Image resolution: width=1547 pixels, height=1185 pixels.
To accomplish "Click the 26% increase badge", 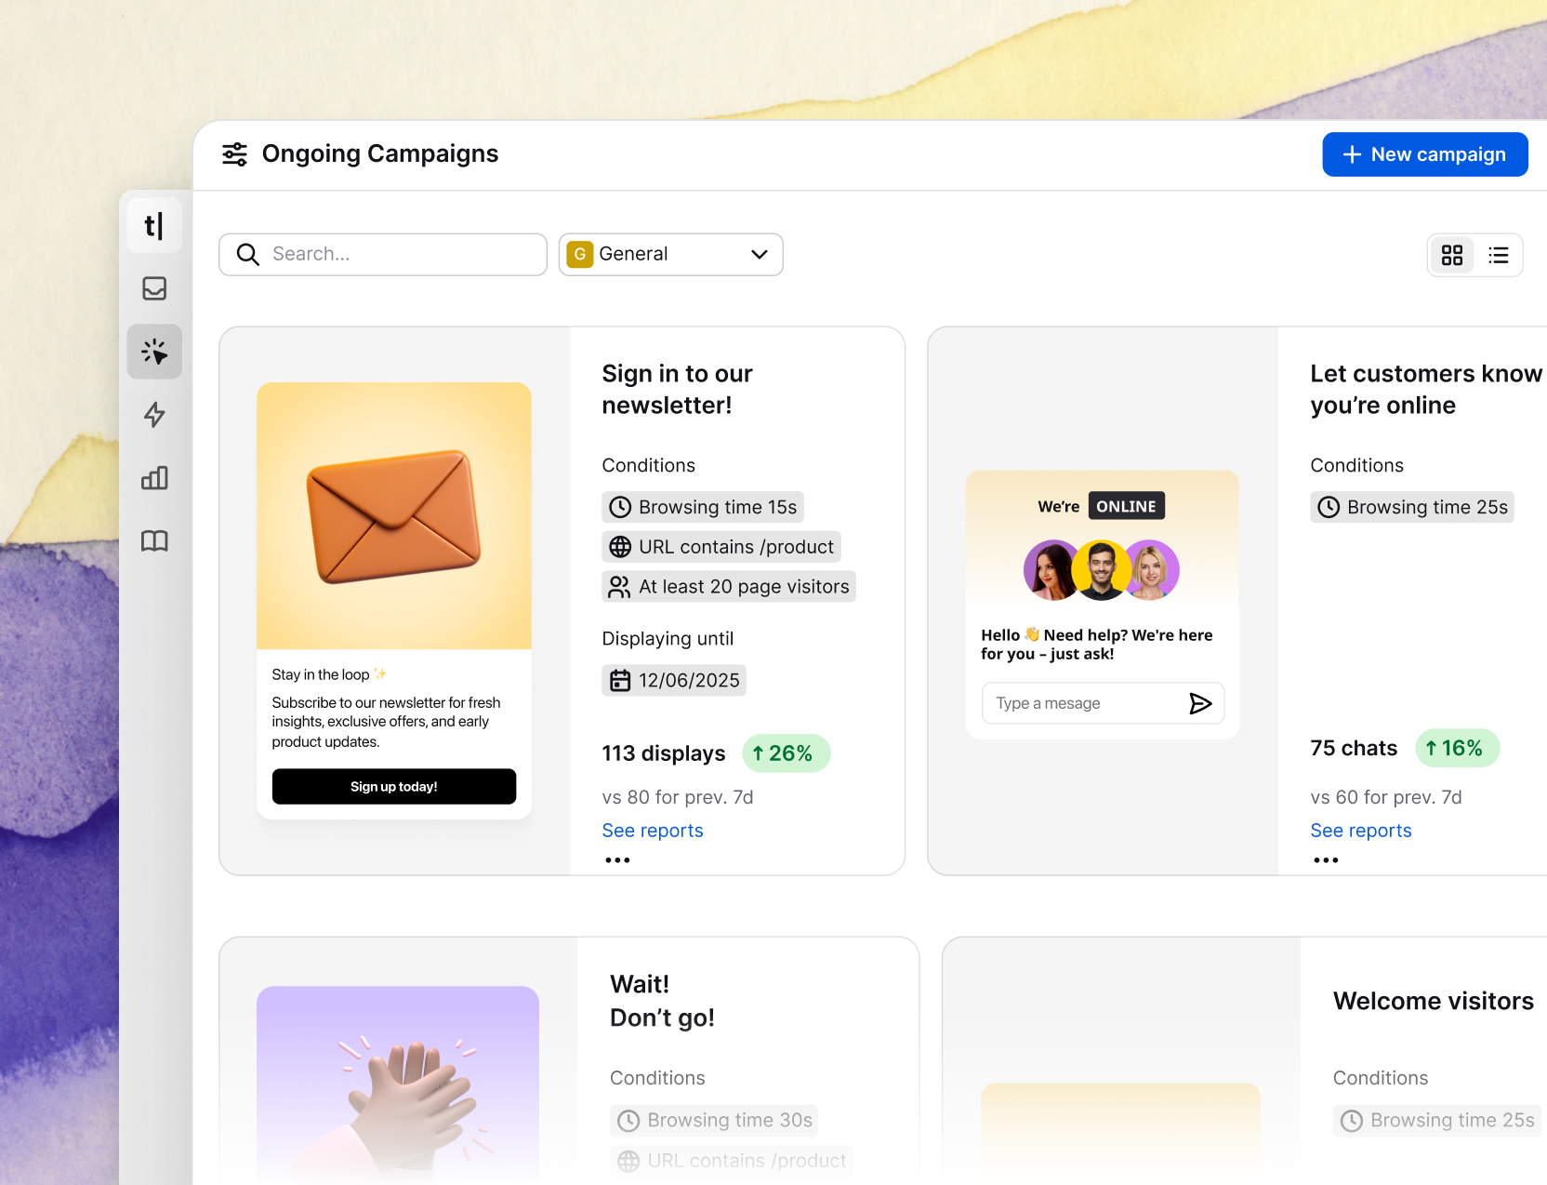I will pos(786,753).
